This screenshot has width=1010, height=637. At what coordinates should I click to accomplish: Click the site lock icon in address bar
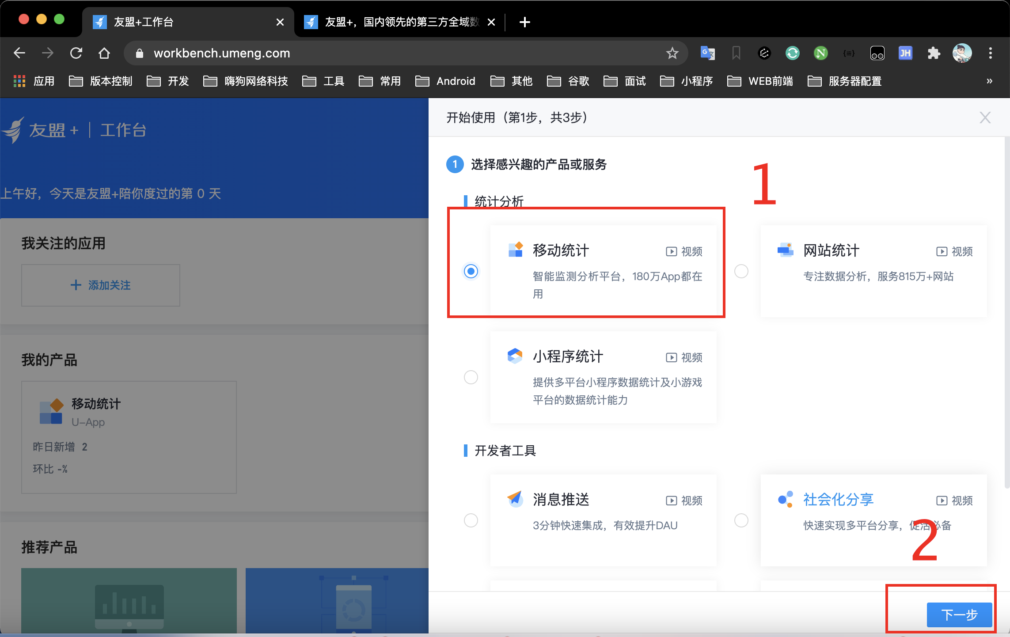(140, 53)
